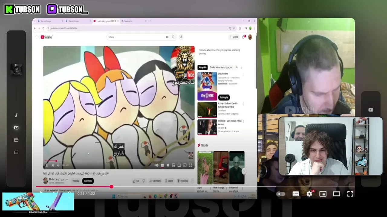Save the video with Zapisz
387x217 pixels.
click(x=169, y=181)
